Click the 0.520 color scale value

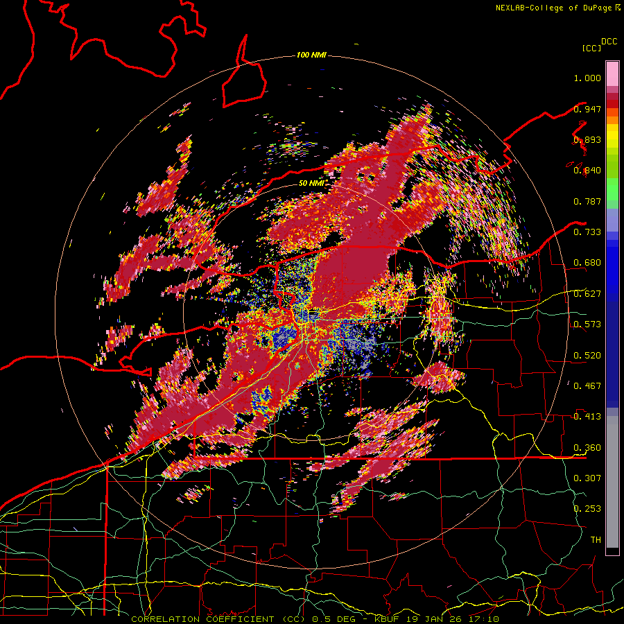[x=587, y=356]
